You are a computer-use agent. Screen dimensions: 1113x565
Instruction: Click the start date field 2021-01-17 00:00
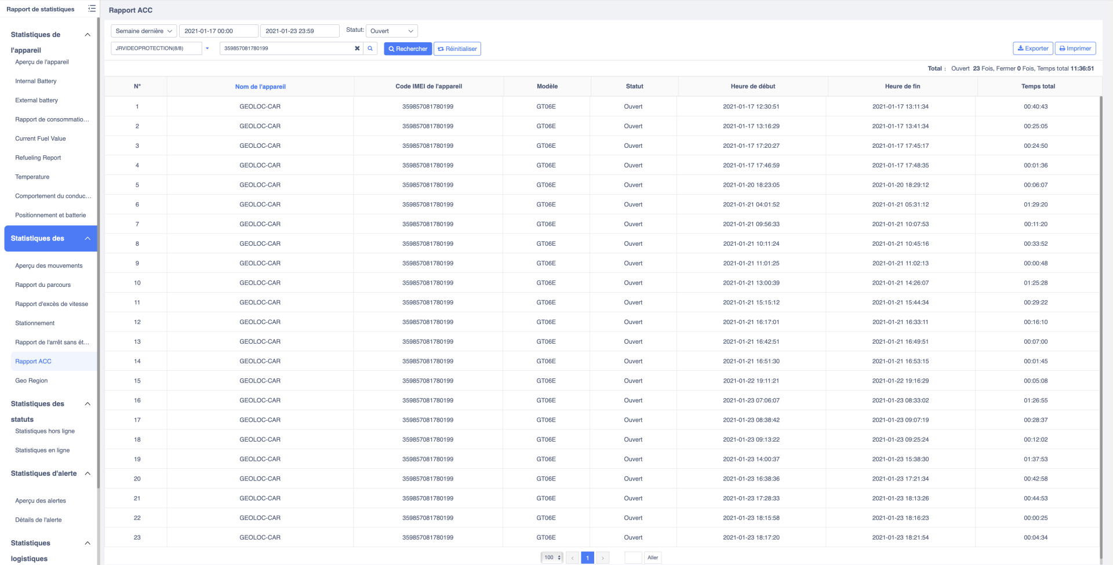(x=219, y=31)
